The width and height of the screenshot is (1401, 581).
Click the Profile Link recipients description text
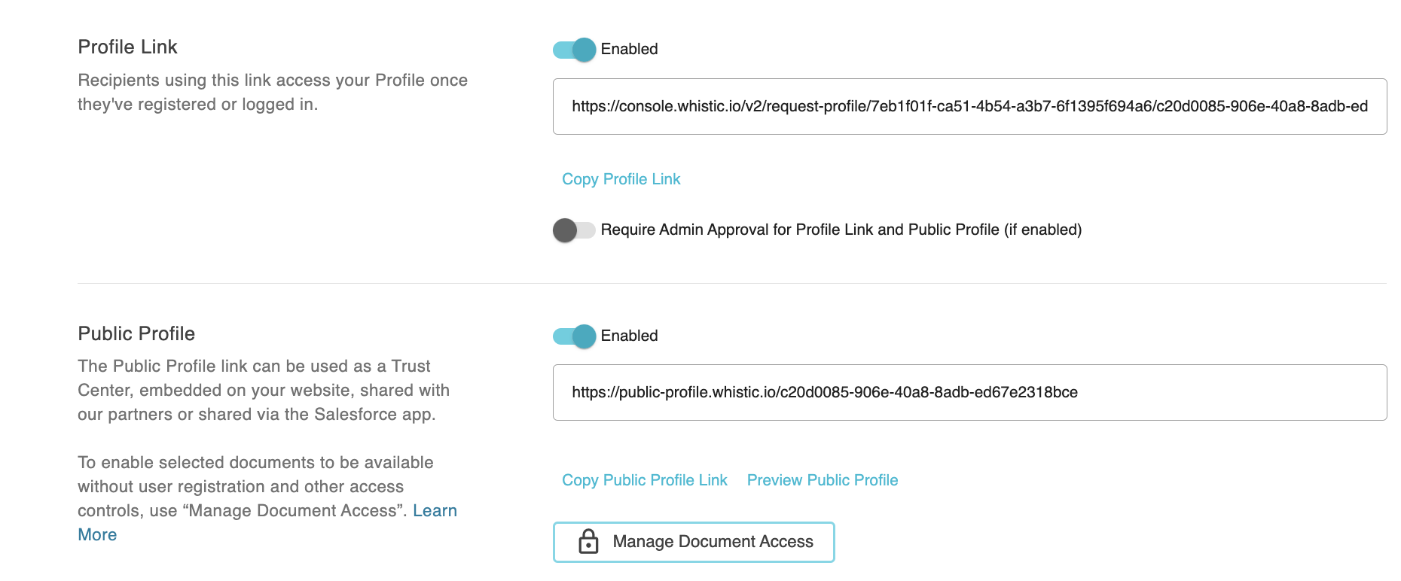pos(272,93)
